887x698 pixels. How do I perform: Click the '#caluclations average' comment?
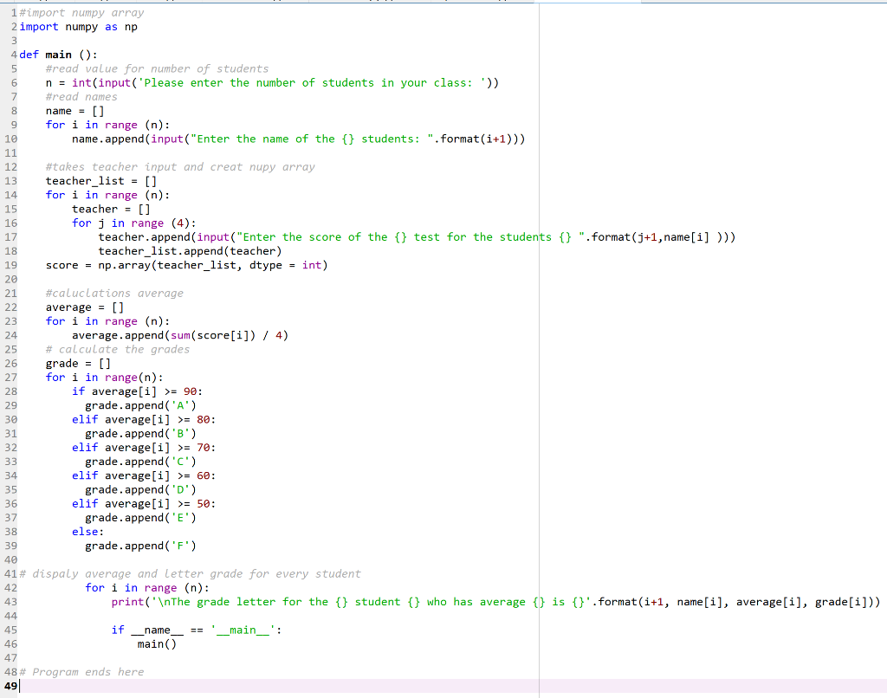pyautogui.click(x=115, y=293)
